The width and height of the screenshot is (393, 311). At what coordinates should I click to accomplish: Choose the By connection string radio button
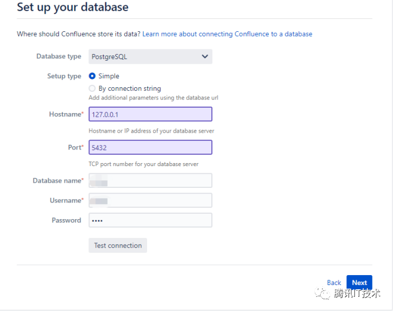click(92, 88)
